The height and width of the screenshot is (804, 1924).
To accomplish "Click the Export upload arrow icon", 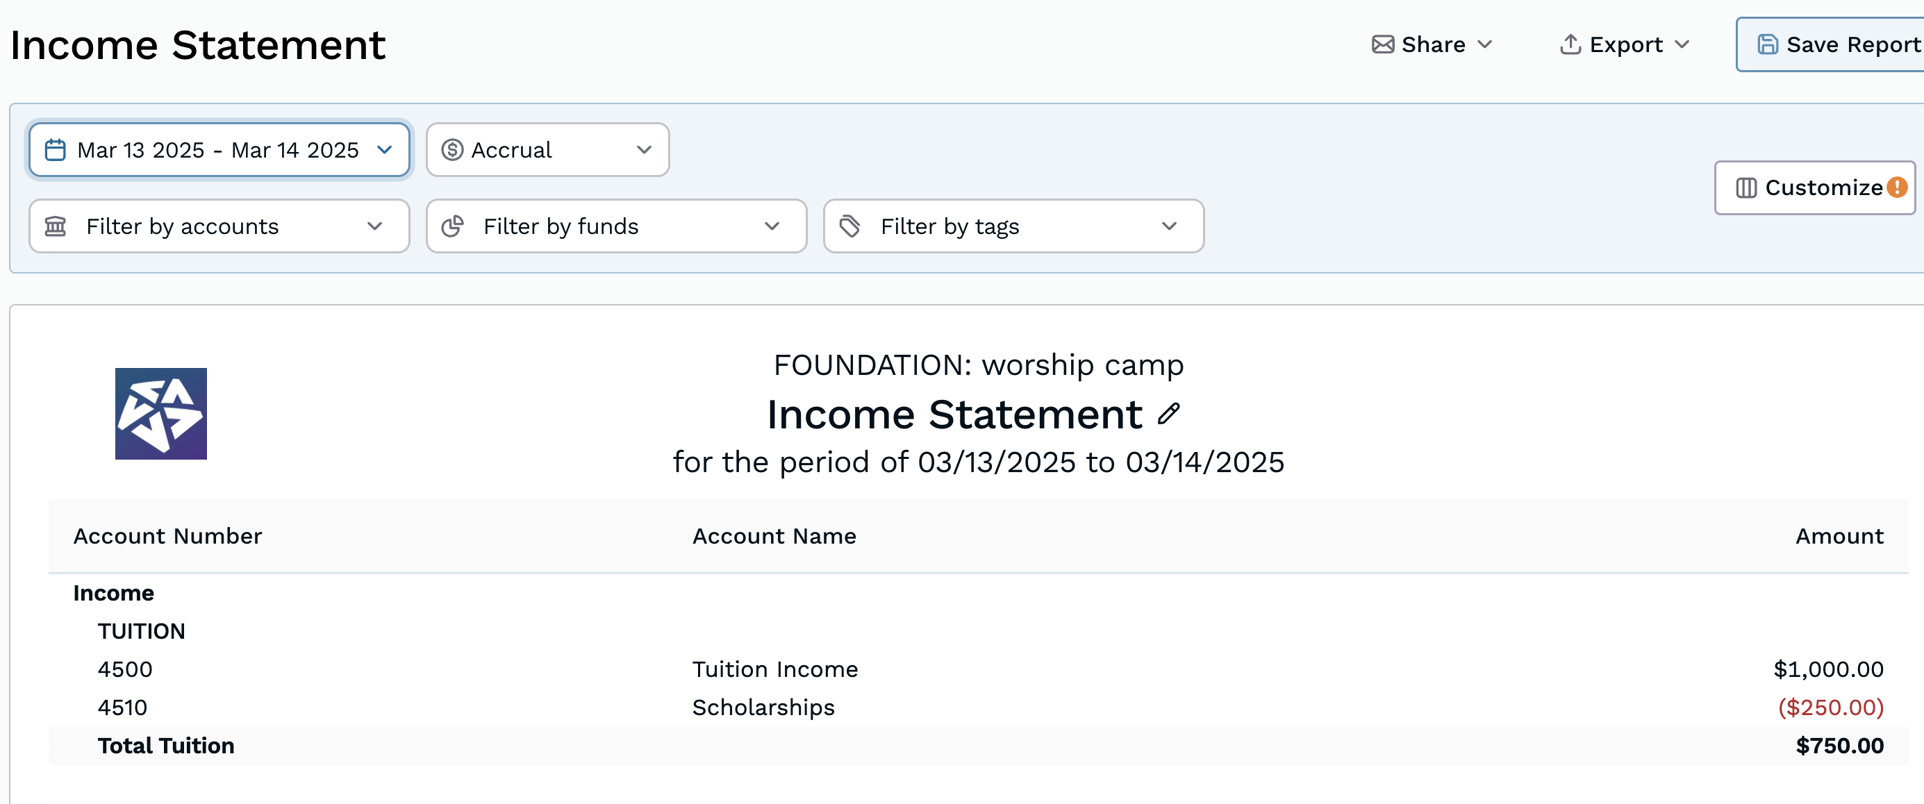I will click(x=1570, y=45).
